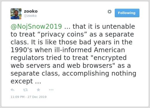Viewport: 150px width, 108px height.
Task: Retweet this tweet using the retweet icon
Action: tap(25, 90)
